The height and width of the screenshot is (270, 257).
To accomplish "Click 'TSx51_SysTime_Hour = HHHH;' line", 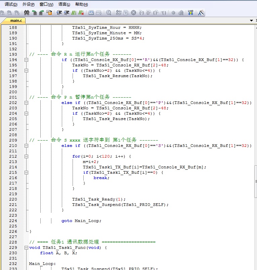I will [107, 28].
